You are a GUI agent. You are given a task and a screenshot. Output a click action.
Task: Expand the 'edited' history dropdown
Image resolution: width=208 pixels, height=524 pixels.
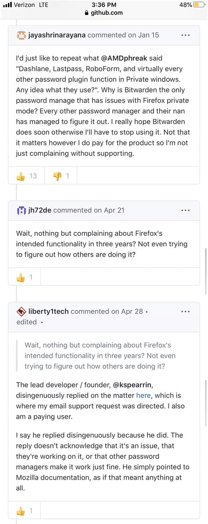tap(30, 322)
